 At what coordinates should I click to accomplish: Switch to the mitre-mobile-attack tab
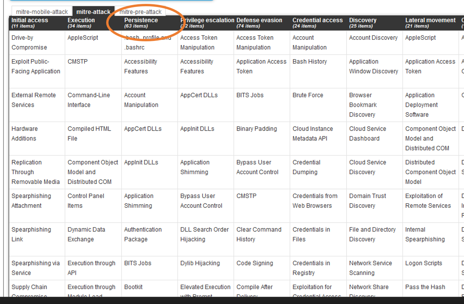(x=42, y=12)
